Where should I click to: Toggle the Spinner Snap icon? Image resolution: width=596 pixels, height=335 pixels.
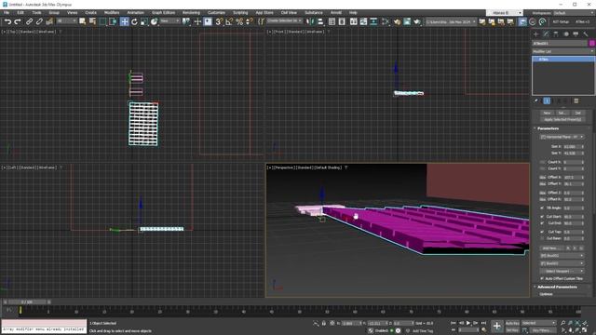click(250, 21)
